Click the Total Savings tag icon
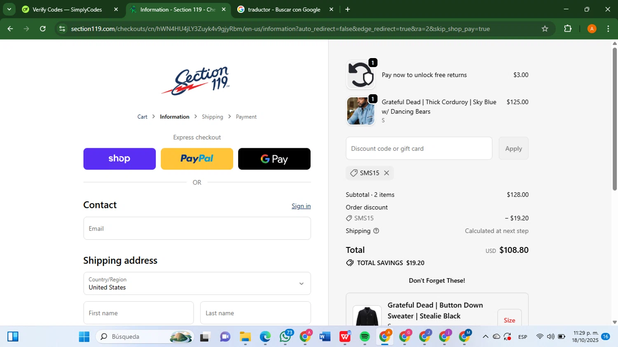618x347 pixels. point(350,263)
